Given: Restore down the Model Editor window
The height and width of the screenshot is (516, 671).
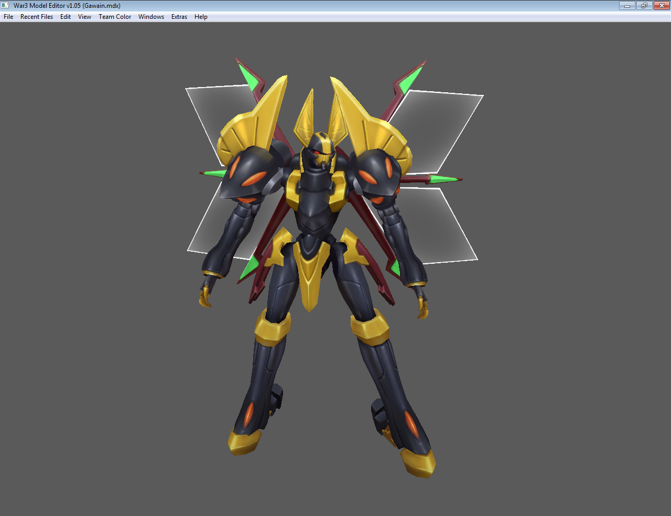Looking at the screenshot, I should pyautogui.click(x=644, y=6).
